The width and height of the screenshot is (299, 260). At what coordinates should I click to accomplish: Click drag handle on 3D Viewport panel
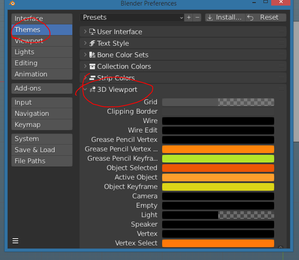point(281,89)
